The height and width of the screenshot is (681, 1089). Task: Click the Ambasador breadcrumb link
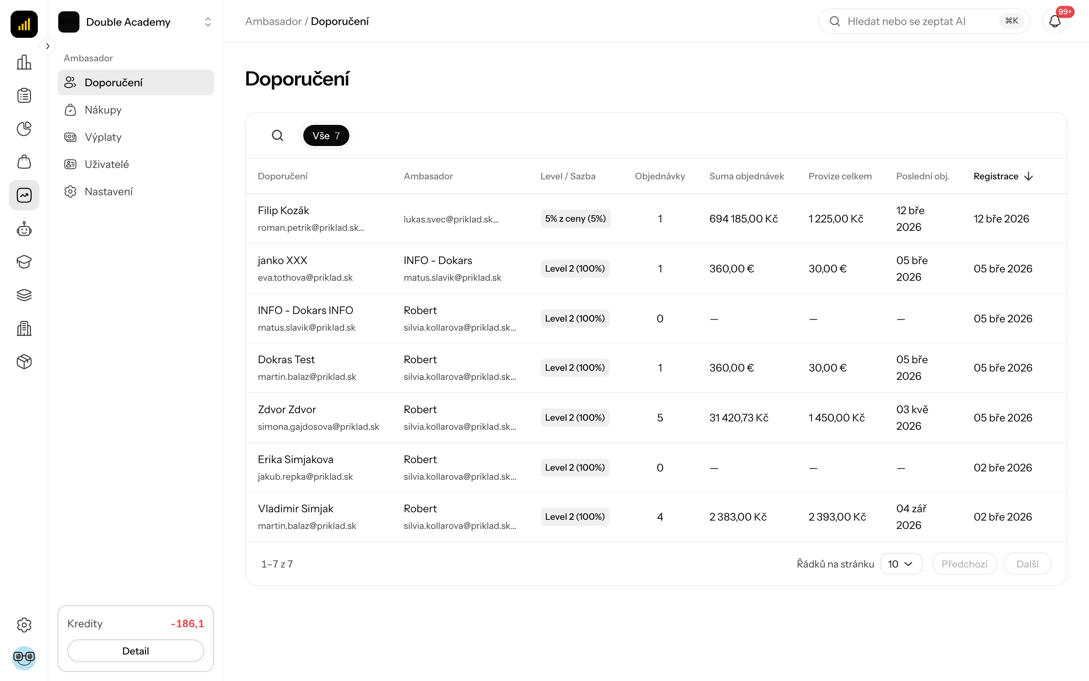[273, 21]
